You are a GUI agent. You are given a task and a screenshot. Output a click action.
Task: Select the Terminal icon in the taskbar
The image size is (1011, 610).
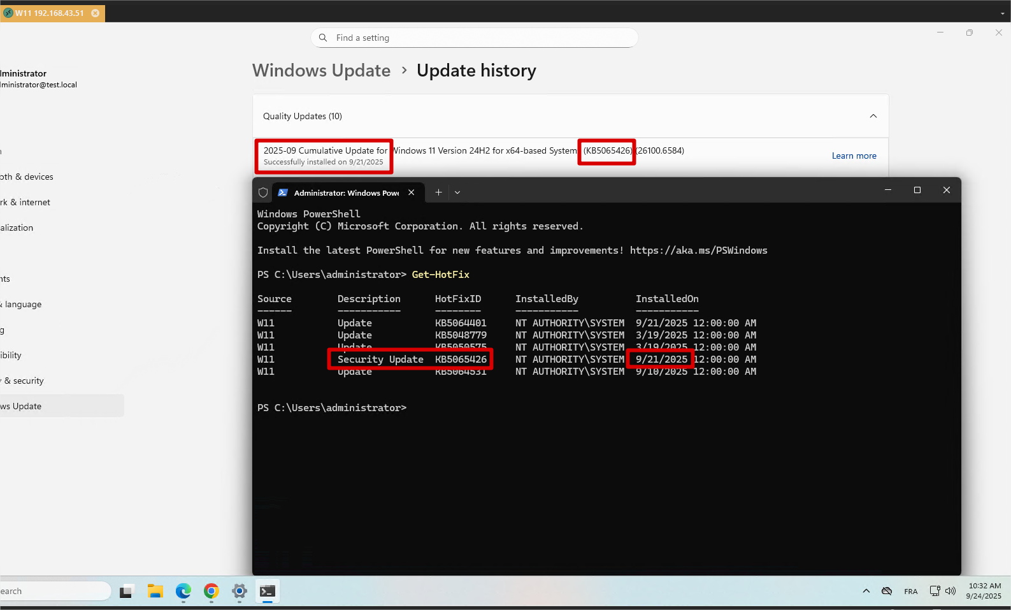pyautogui.click(x=268, y=592)
